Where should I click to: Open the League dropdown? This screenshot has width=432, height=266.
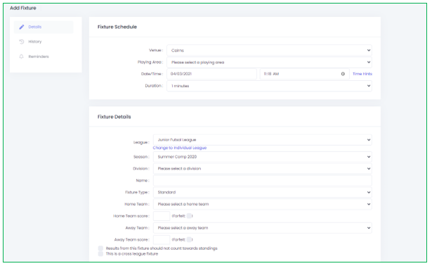point(262,139)
